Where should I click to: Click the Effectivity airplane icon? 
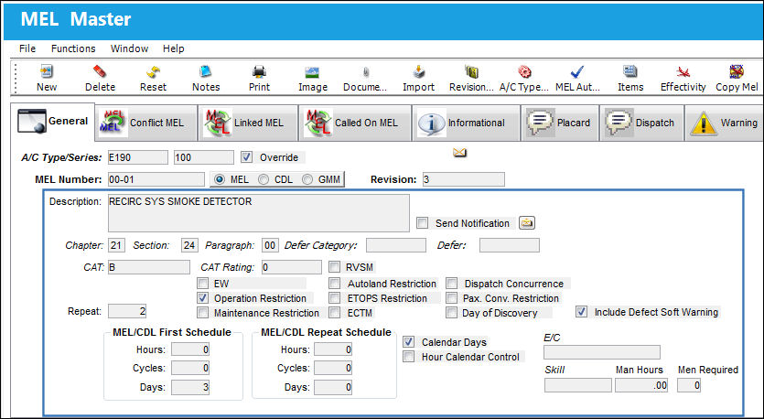point(683,72)
